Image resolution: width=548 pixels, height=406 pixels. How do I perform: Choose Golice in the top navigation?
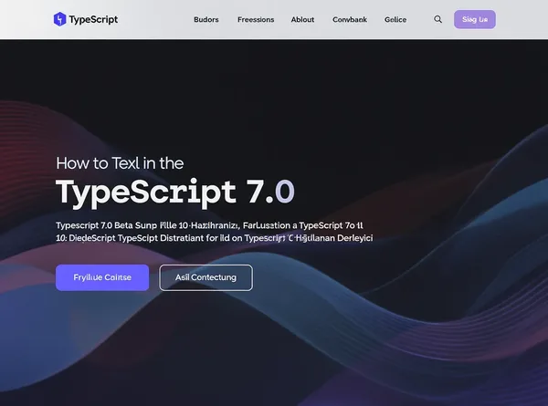click(395, 19)
